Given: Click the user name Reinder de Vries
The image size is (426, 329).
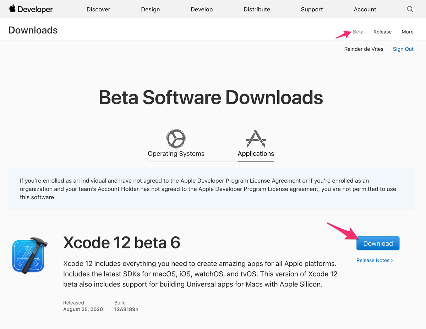Looking at the screenshot, I should [x=364, y=49].
